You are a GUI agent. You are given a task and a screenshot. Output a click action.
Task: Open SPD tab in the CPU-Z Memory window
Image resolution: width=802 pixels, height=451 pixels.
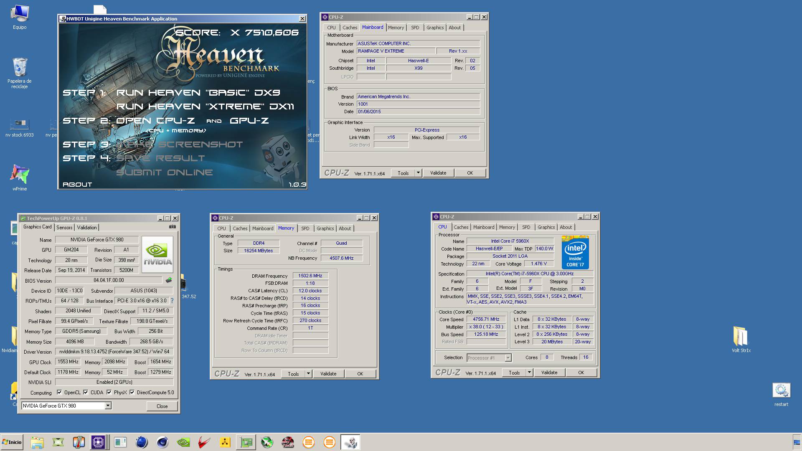[x=305, y=228]
